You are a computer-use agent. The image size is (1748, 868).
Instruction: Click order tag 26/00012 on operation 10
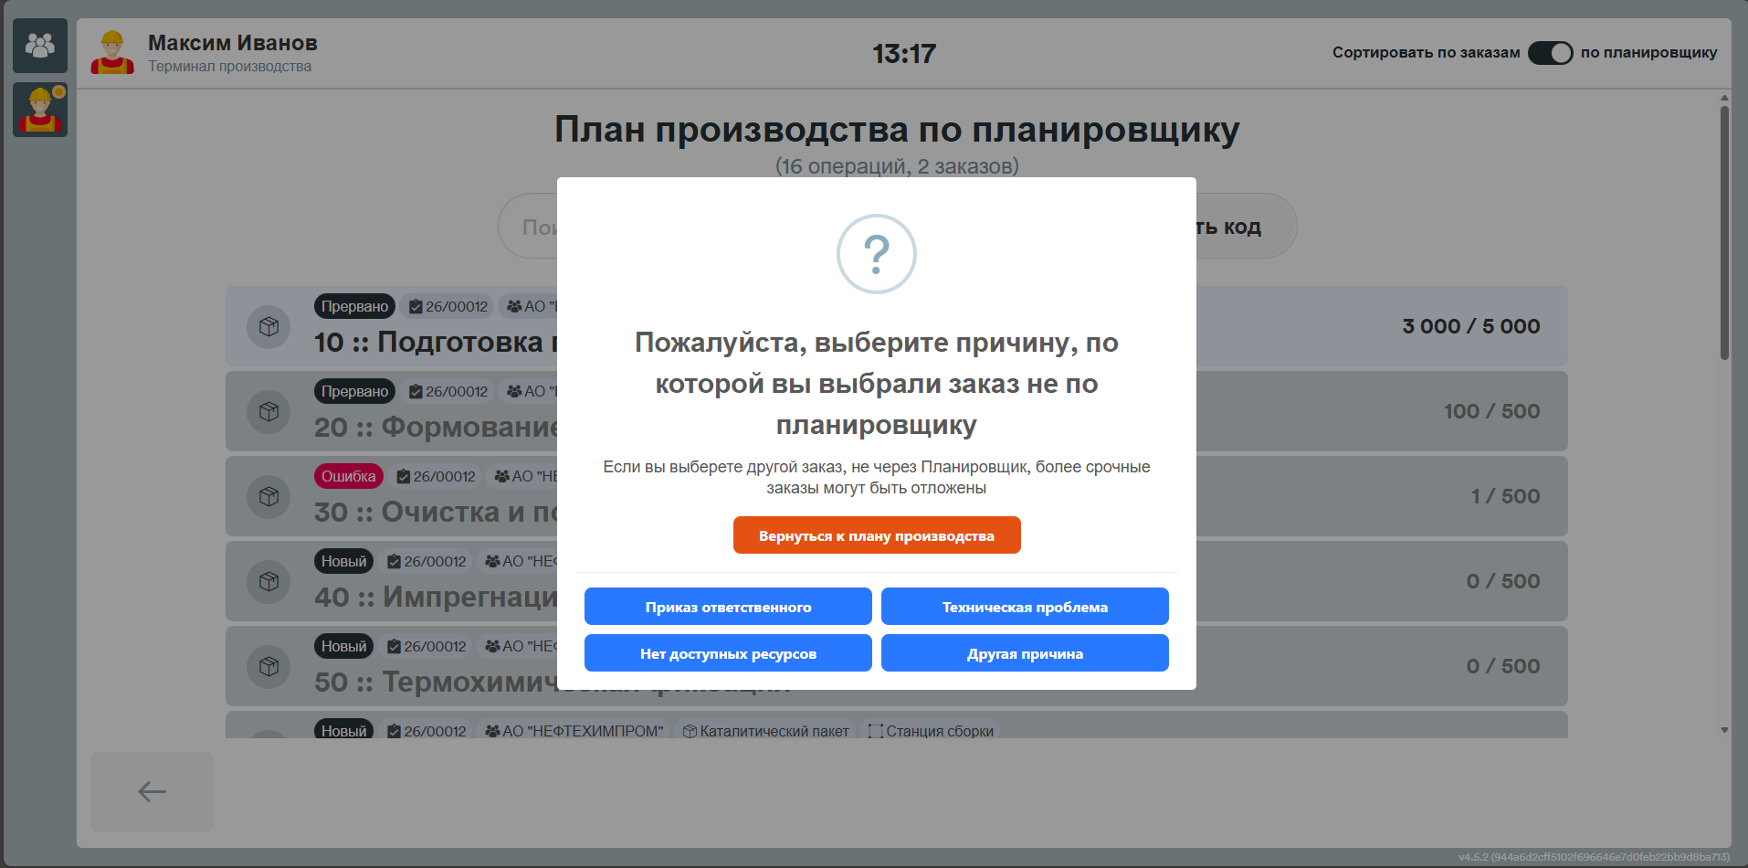tap(448, 306)
